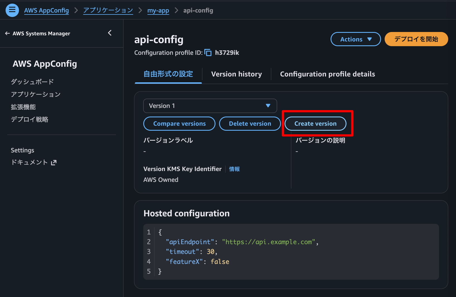Copy the configuration profile ID
Viewport: 456px width, 297px height.
pos(208,53)
